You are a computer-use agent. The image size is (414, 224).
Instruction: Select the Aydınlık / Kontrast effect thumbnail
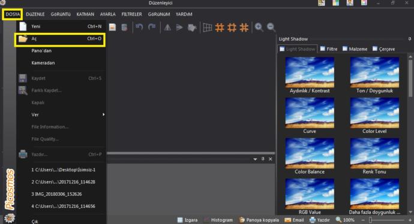pos(310,72)
